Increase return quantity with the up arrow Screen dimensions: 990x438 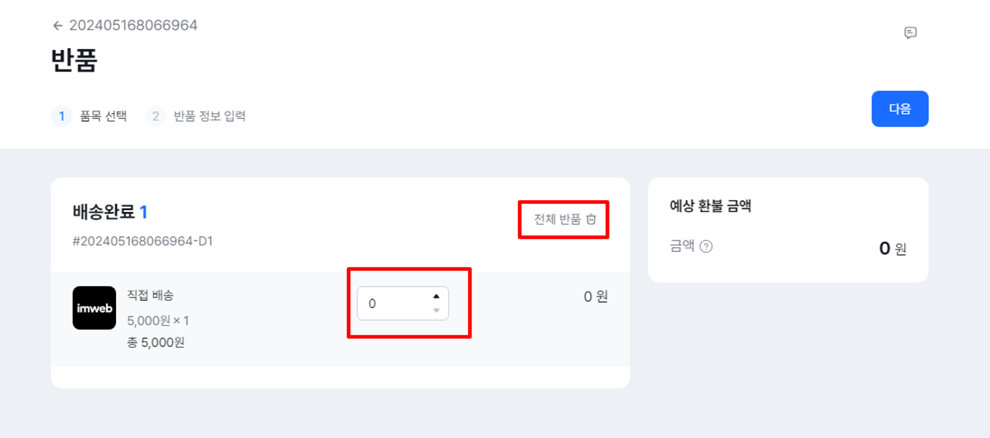(x=436, y=296)
